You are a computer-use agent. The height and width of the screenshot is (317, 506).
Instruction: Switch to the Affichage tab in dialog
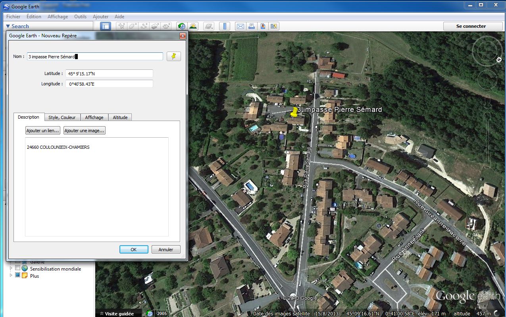(x=94, y=117)
